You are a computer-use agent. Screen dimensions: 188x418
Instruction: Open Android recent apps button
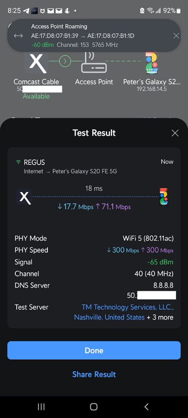tap(41, 406)
